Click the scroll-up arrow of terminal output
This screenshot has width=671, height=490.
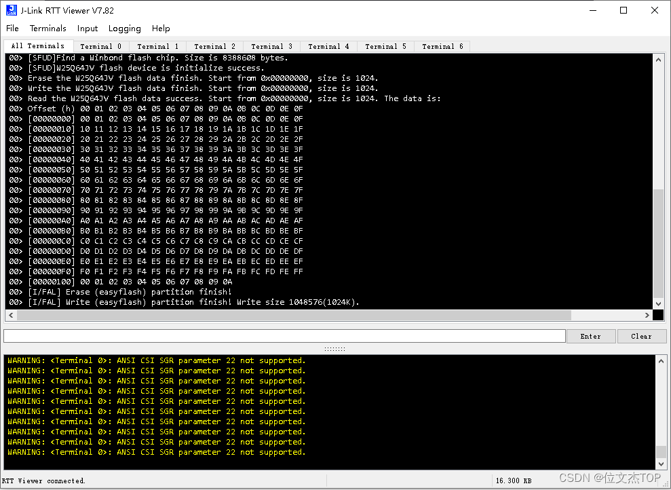pyautogui.click(x=659, y=58)
